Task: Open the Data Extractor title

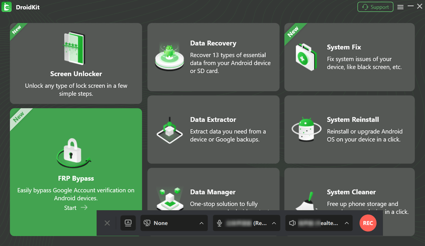Action: (213, 120)
